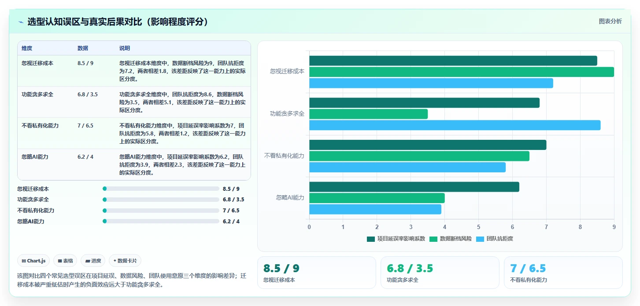Select the 数据卡片 tag

click(x=125, y=261)
